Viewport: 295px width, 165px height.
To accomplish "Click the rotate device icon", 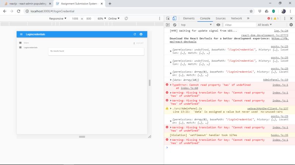I will (126, 18).
